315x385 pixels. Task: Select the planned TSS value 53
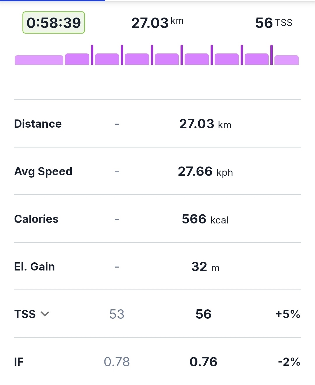pyautogui.click(x=117, y=314)
